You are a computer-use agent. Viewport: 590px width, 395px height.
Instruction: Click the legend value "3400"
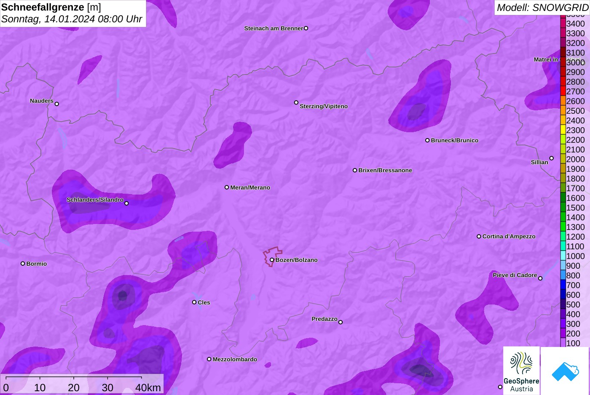click(x=576, y=24)
